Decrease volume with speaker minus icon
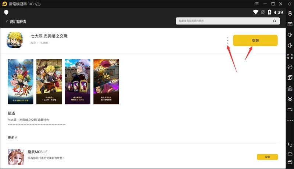The image size is (294, 169). click(290, 46)
